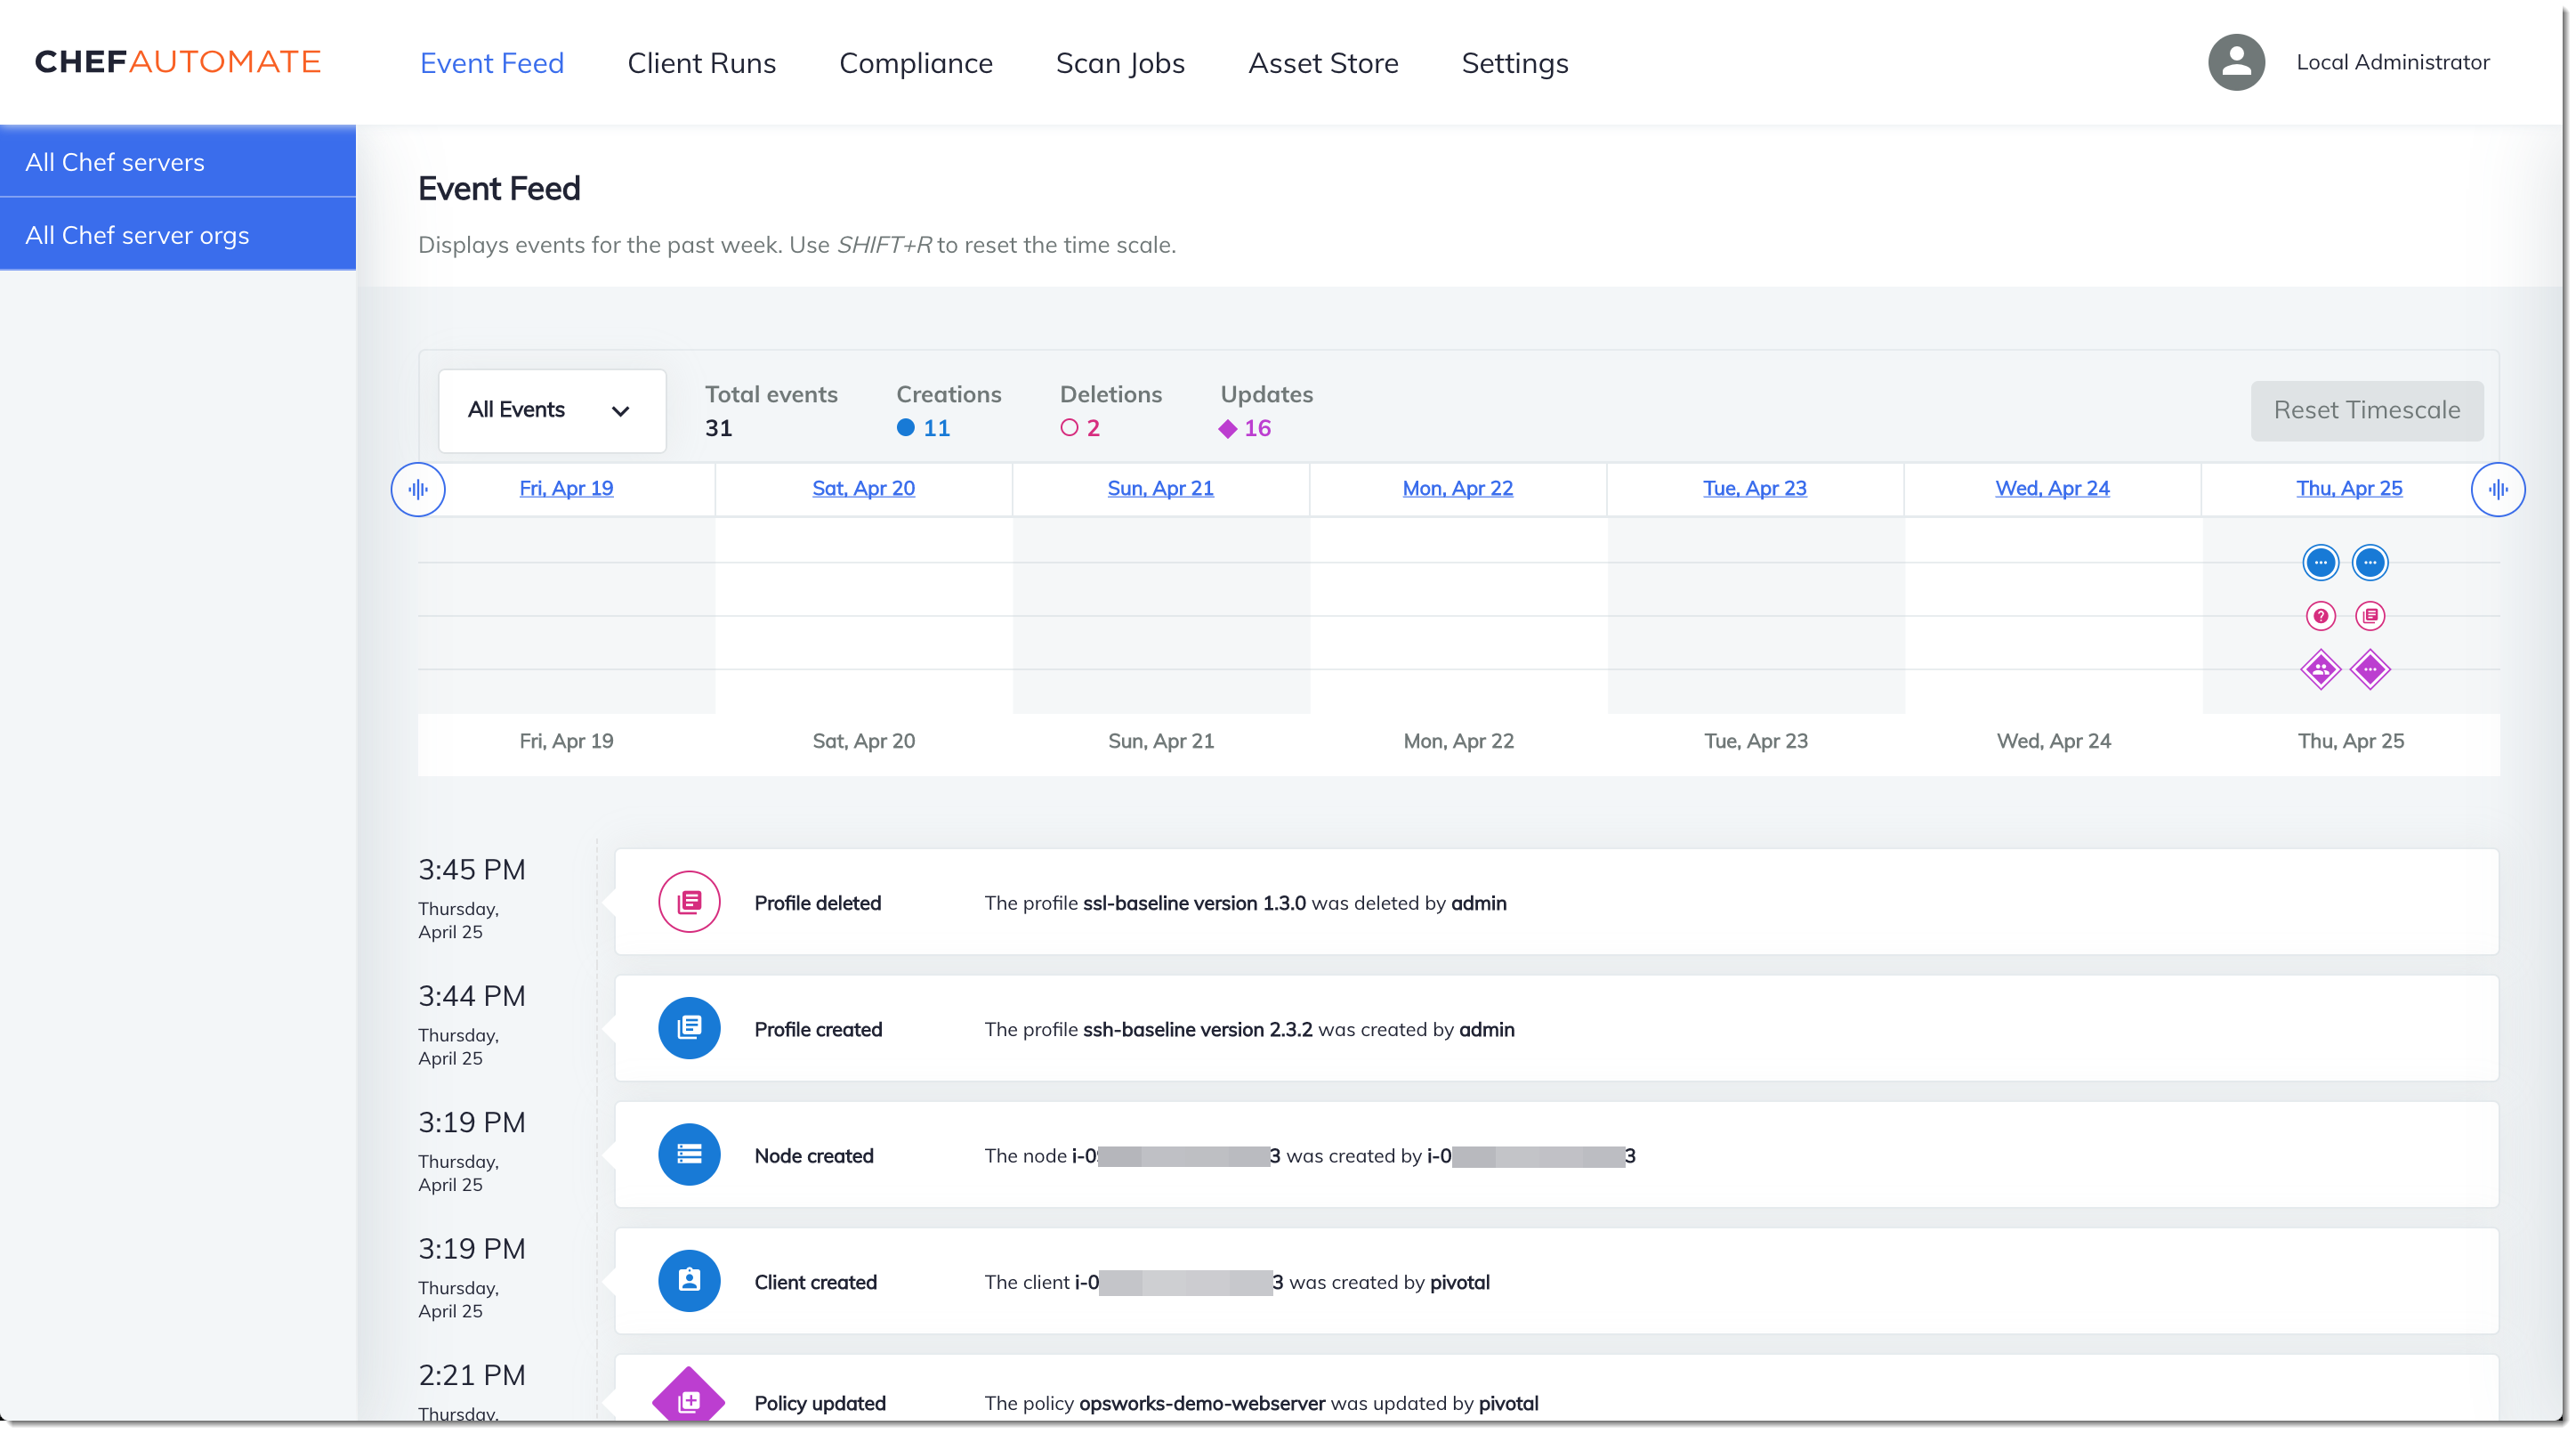Screen dimensions: 2576x1434
Task: Click the Creations count 11
Action: click(937, 428)
